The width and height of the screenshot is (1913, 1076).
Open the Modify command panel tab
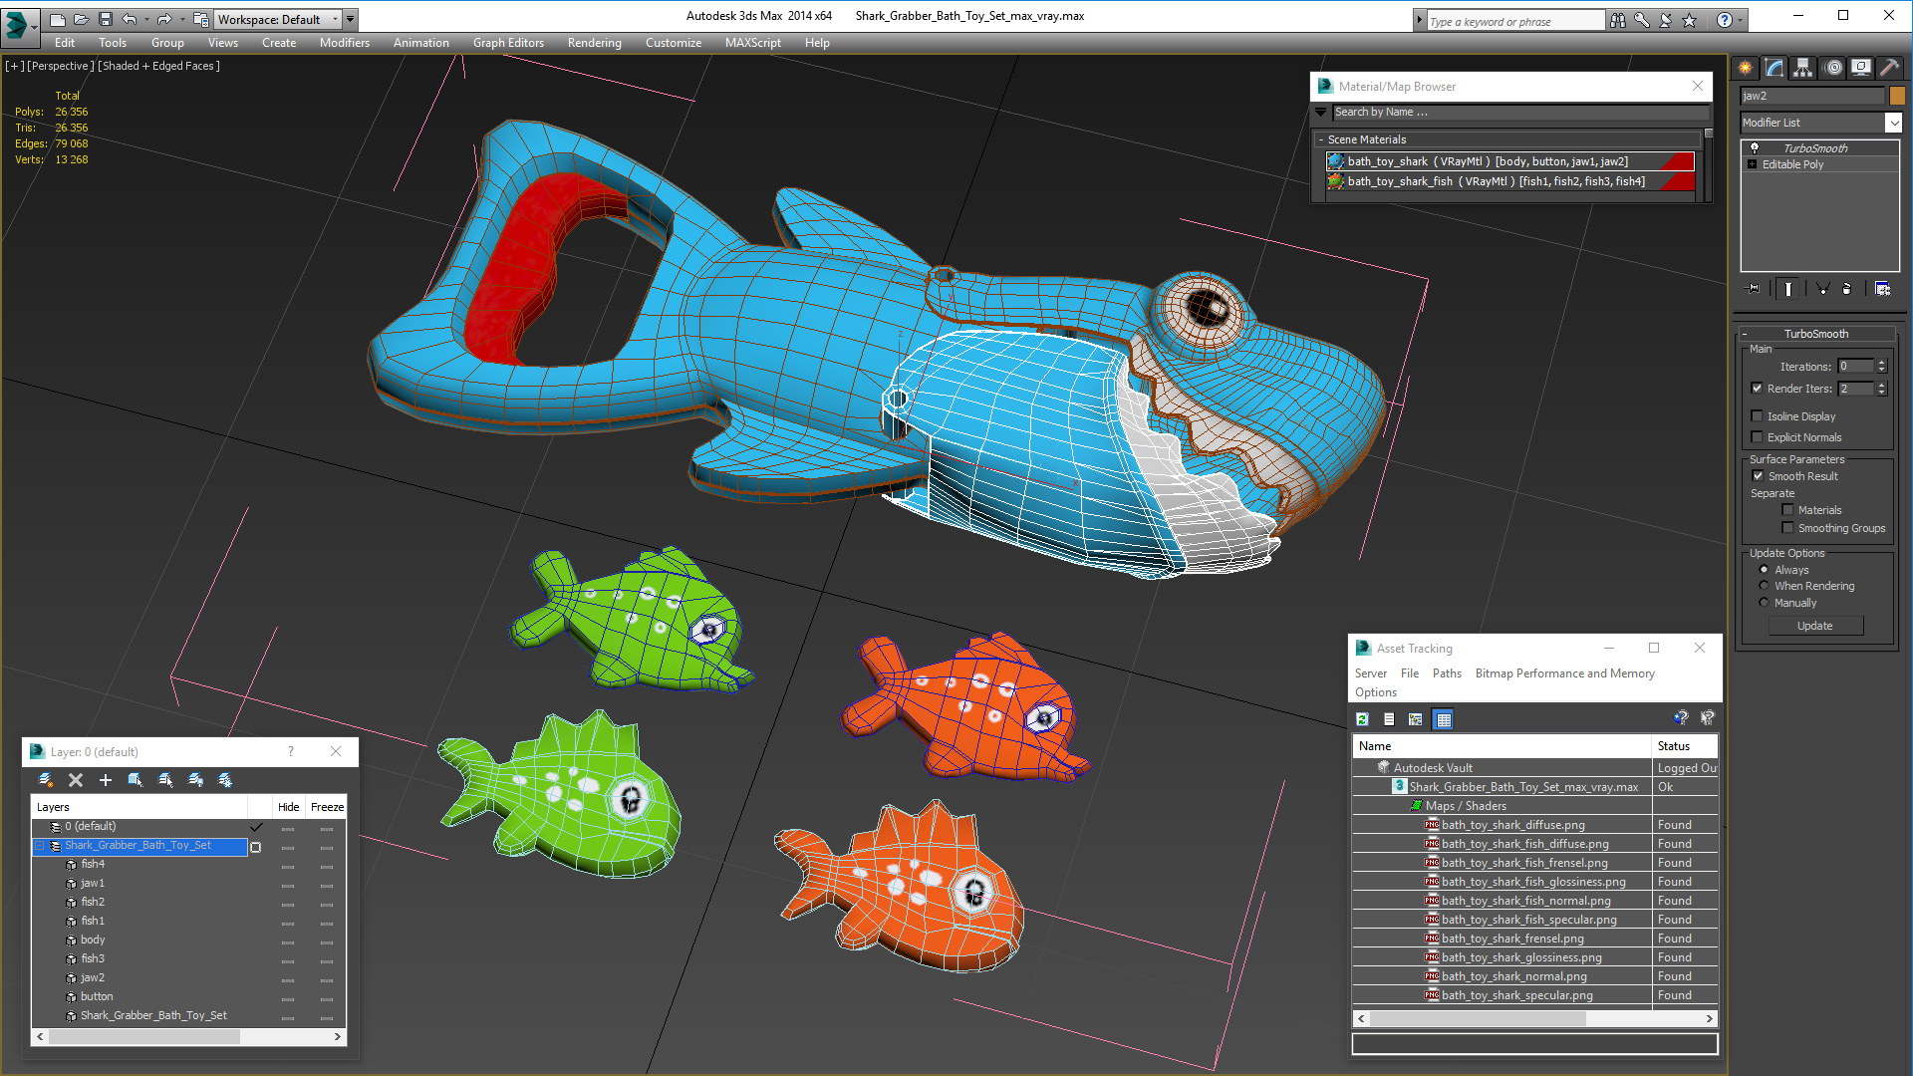point(1775,68)
